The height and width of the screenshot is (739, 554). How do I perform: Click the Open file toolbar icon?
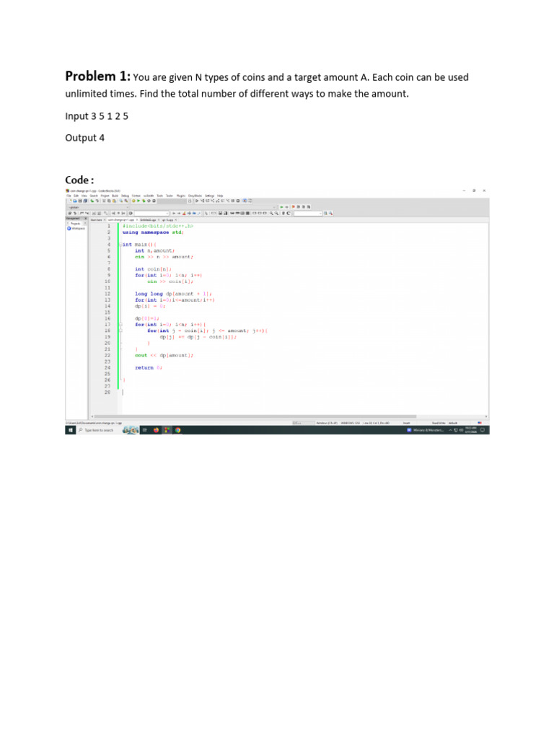(x=75, y=201)
